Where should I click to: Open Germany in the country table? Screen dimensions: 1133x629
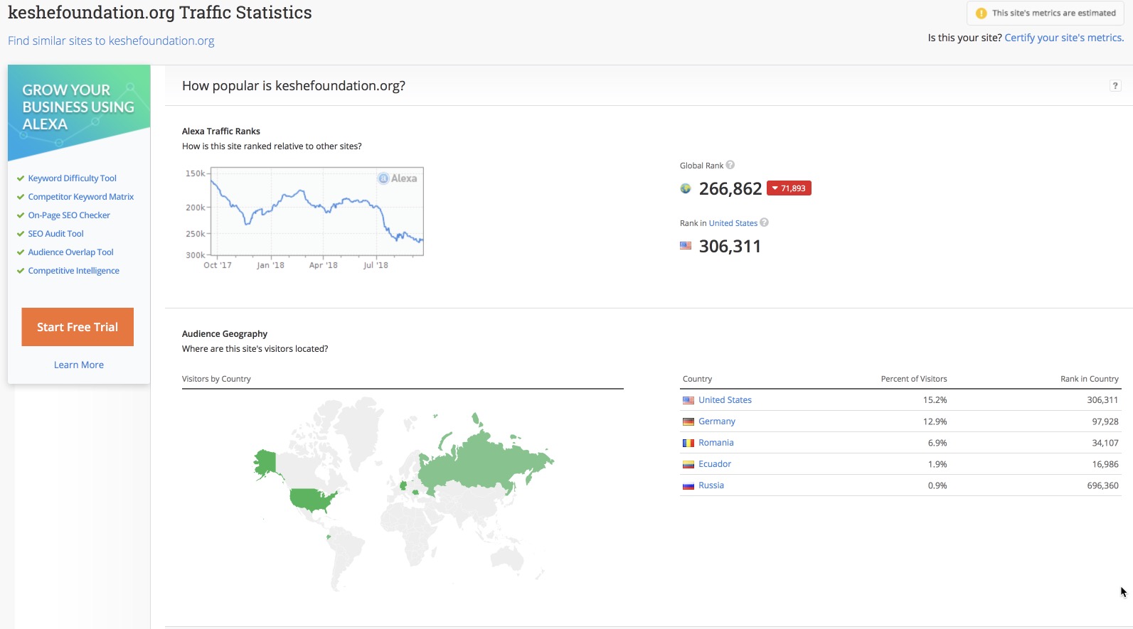pyautogui.click(x=717, y=421)
